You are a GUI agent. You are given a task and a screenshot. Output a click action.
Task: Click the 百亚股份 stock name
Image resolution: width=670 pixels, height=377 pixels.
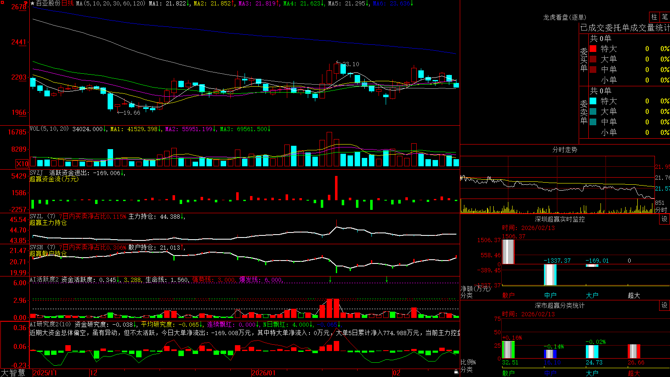(x=48, y=3)
